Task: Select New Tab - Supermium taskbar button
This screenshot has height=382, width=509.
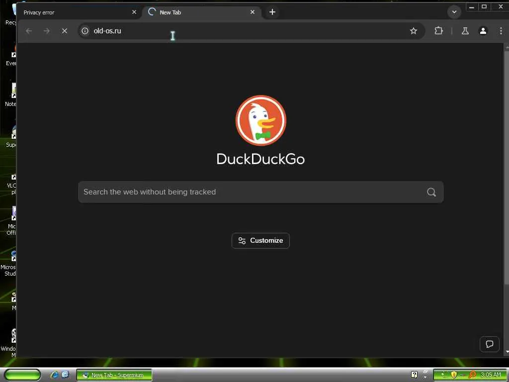Action: 114,375
